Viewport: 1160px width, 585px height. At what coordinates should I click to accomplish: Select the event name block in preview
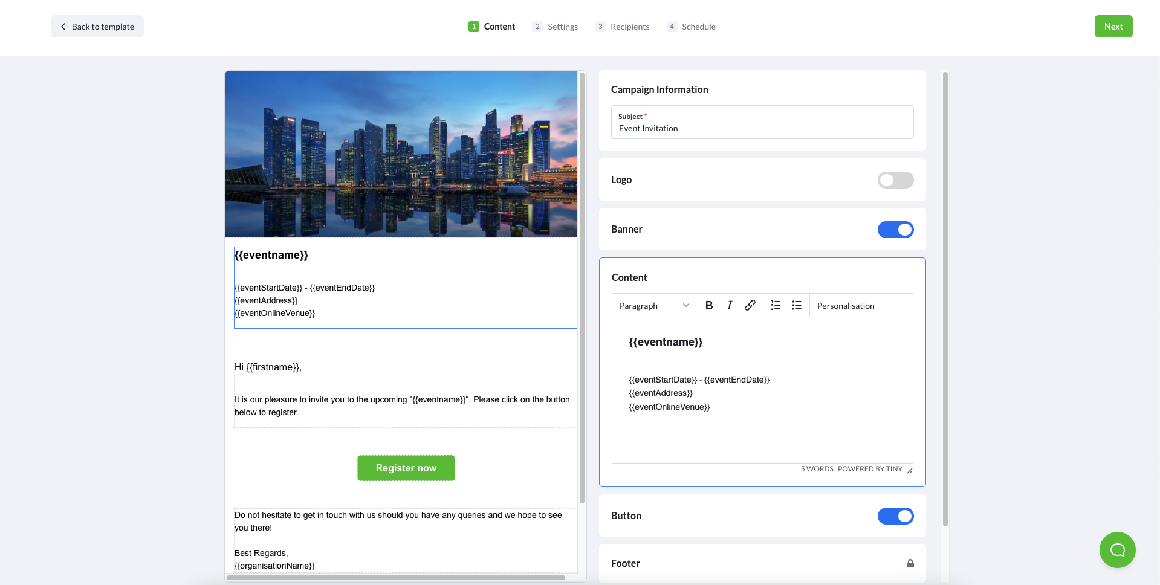point(405,288)
